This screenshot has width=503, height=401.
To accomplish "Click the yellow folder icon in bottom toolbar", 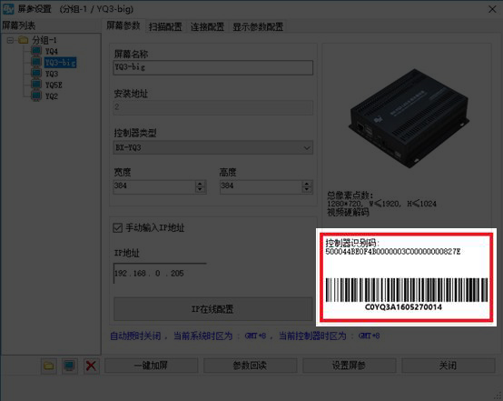I will (x=49, y=366).
